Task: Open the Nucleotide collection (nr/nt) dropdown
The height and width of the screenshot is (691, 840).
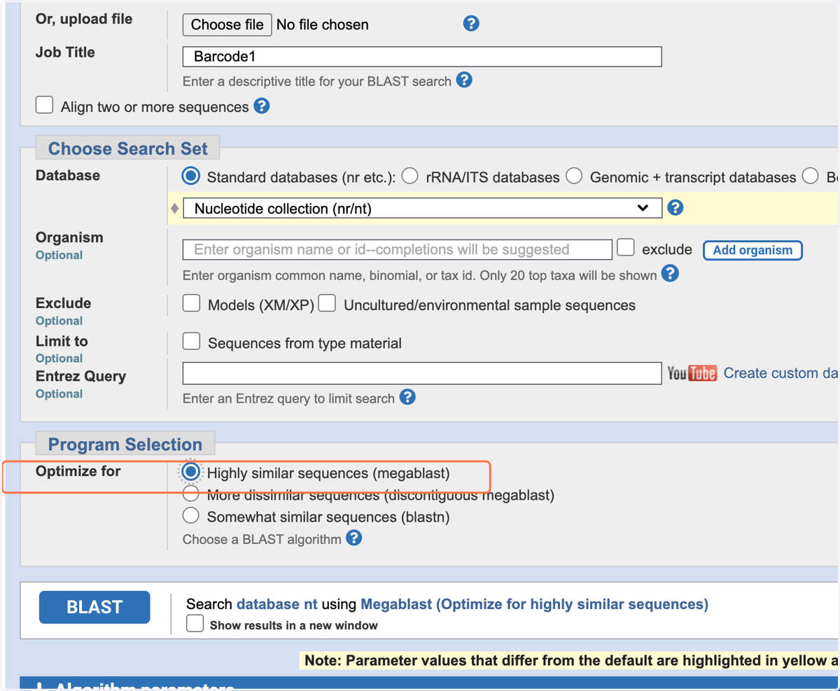Action: pyautogui.click(x=422, y=208)
